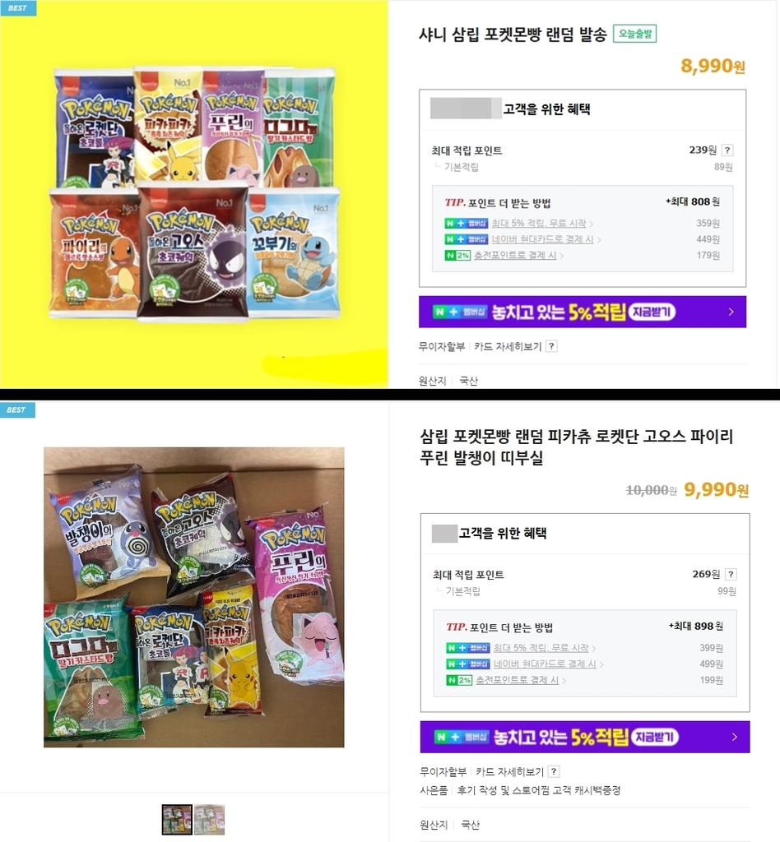Open 최대 5% 적립, 무료 시작 link in top listing
The height and width of the screenshot is (842, 780).
tap(539, 224)
